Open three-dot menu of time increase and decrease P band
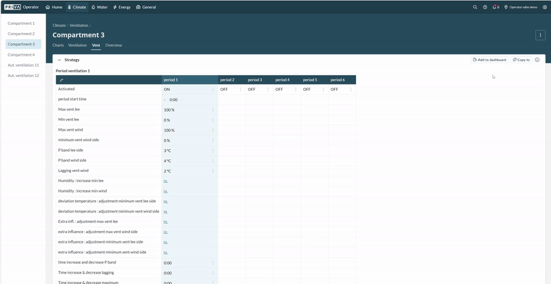The height and width of the screenshot is (284, 551). pos(213,263)
